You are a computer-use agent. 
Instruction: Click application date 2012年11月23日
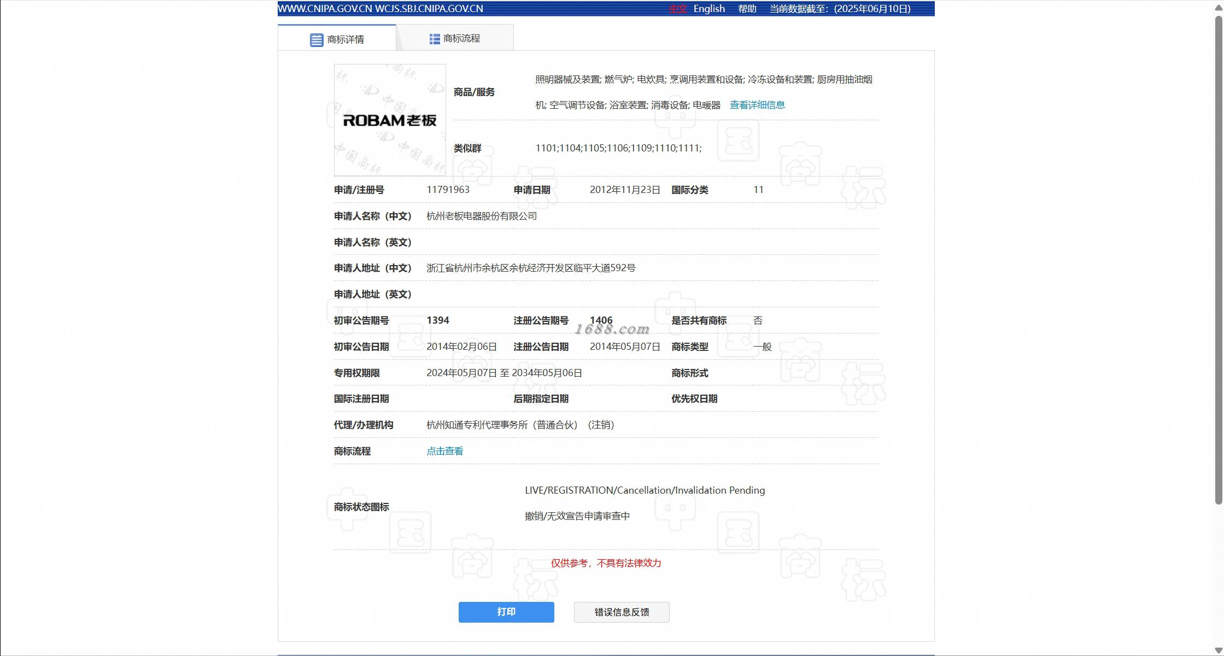click(625, 190)
